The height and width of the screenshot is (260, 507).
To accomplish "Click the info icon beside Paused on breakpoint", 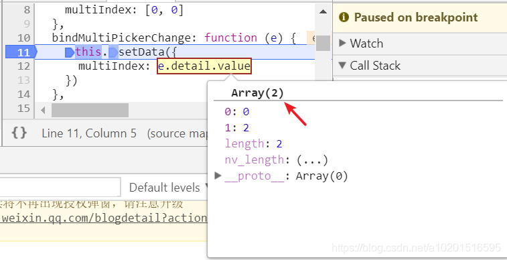I will (344, 17).
